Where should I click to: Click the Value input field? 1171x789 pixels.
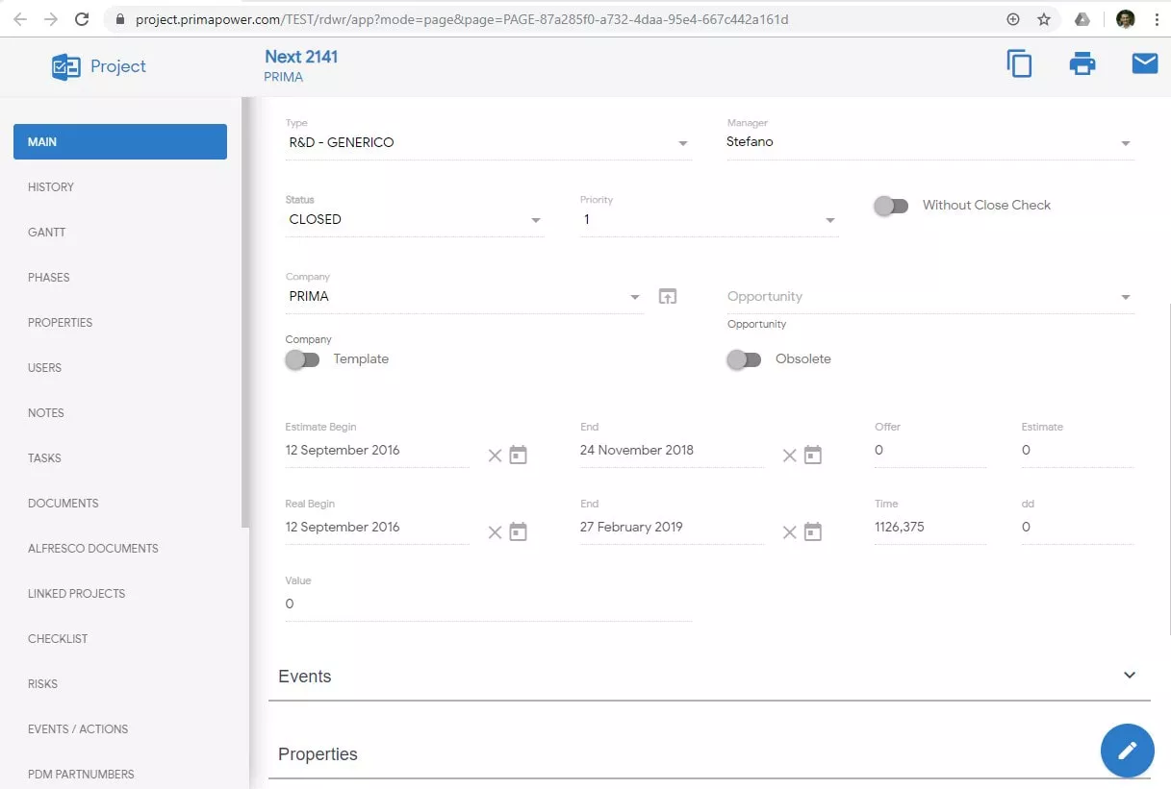(x=489, y=604)
